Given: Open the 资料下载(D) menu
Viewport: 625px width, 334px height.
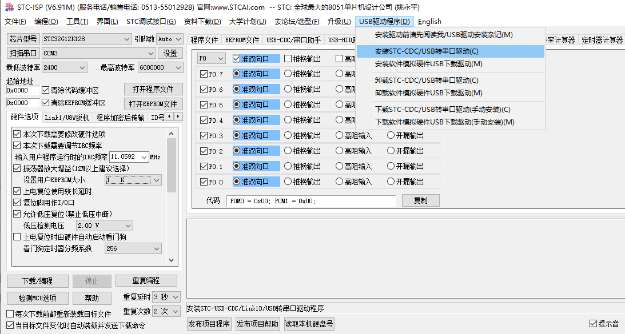Looking at the screenshot, I should (202, 22).
